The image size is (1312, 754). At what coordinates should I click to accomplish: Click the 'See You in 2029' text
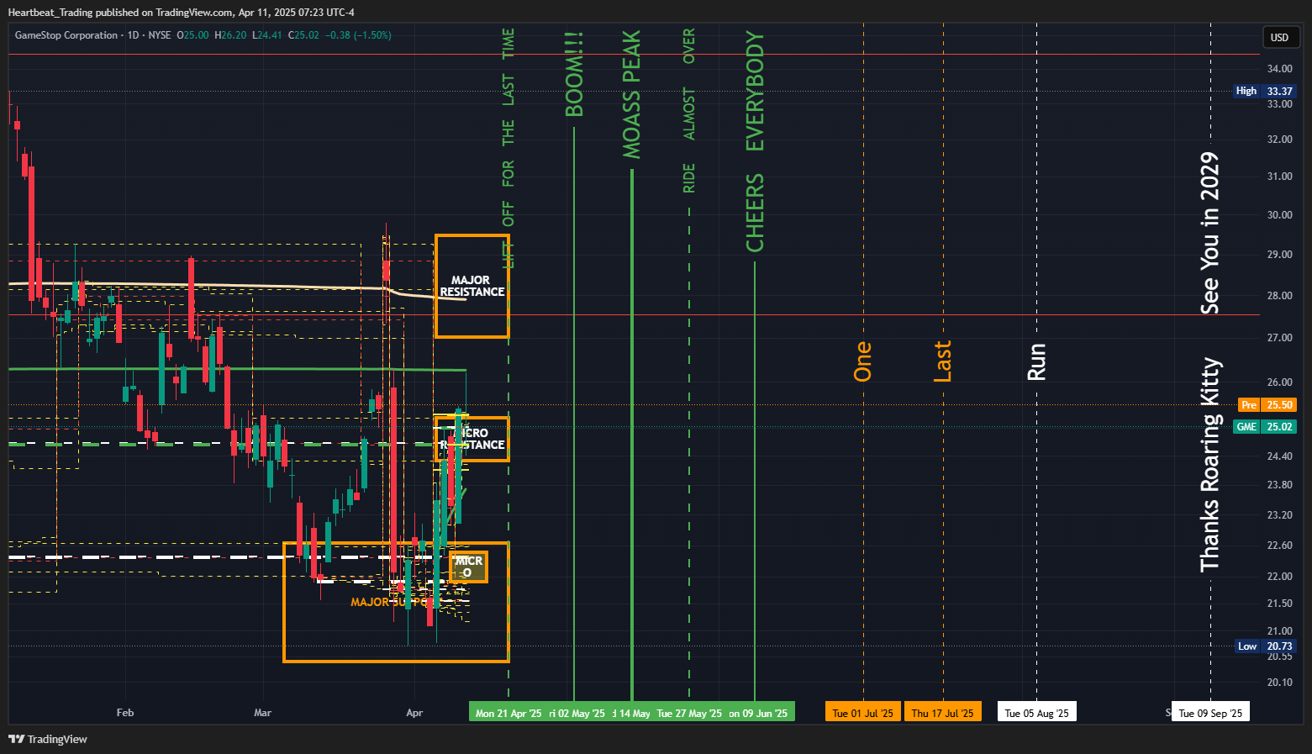[x=1210, y=233]
